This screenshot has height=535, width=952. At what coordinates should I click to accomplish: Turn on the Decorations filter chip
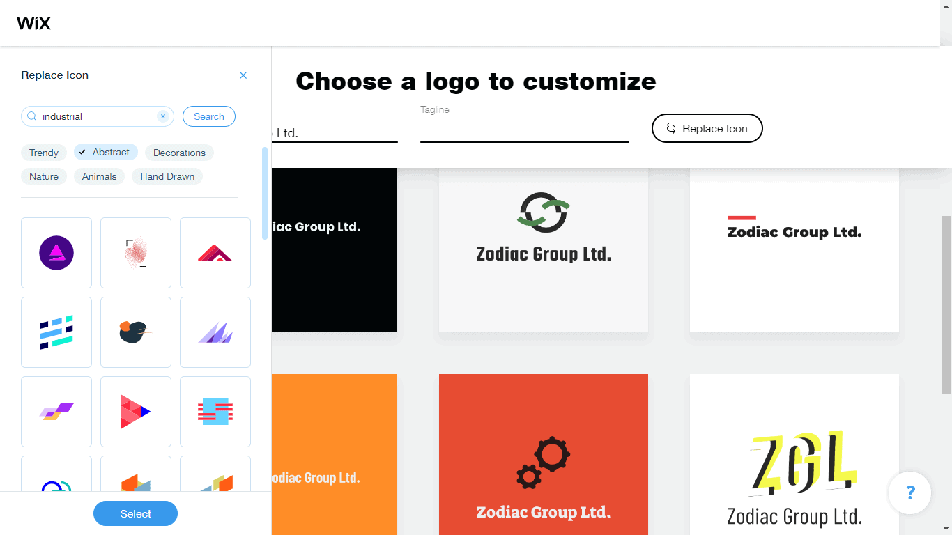[x=179, y=153]
